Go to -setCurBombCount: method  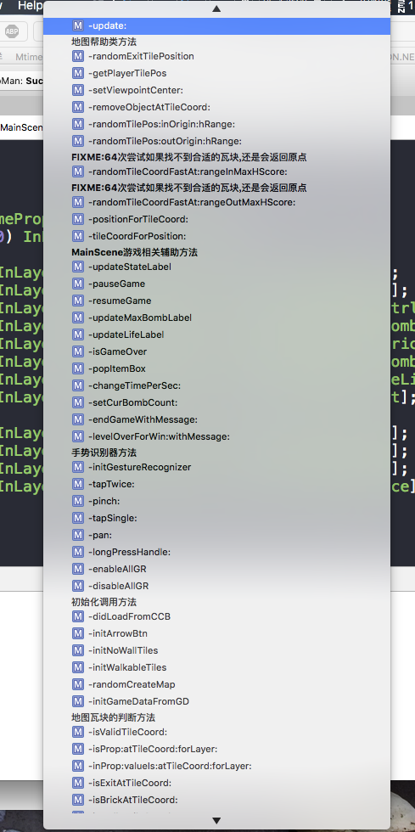216,402
